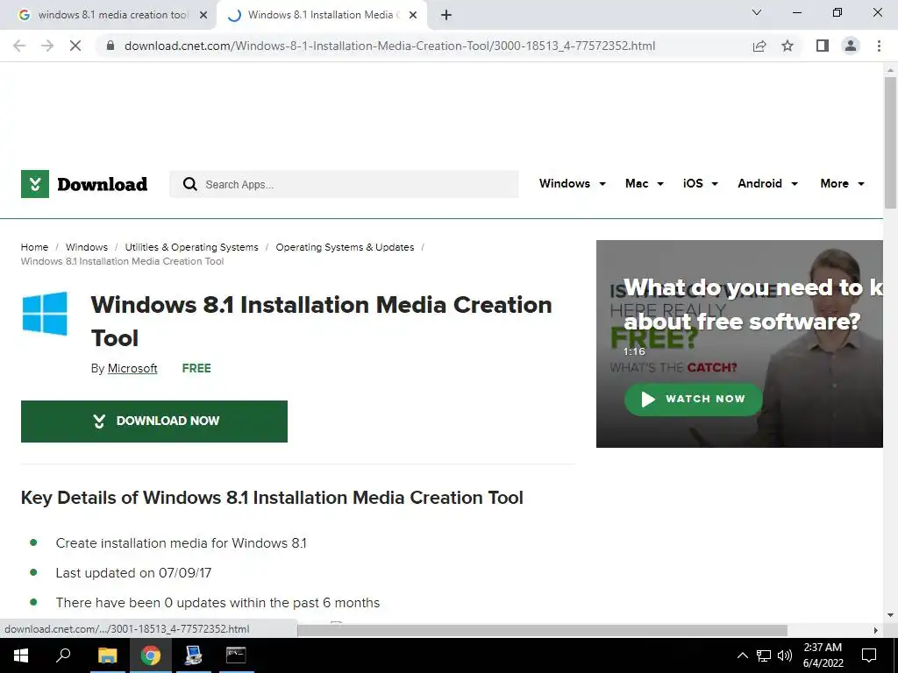Click the address bar URL
898x673 pixels.
coord(389,46)
